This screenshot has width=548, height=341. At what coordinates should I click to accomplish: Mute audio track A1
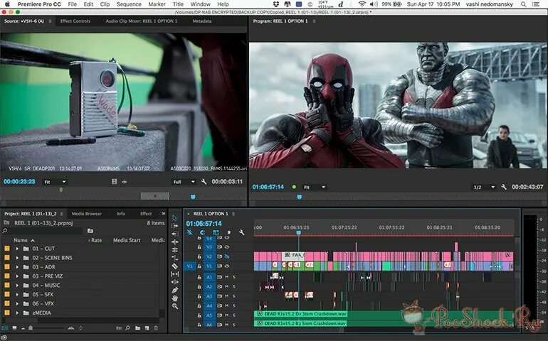click(x=227, y=277)
